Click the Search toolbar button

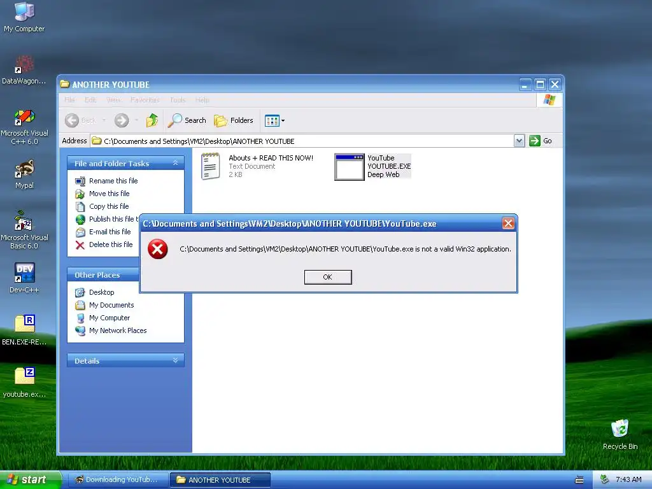coord(187,120)
